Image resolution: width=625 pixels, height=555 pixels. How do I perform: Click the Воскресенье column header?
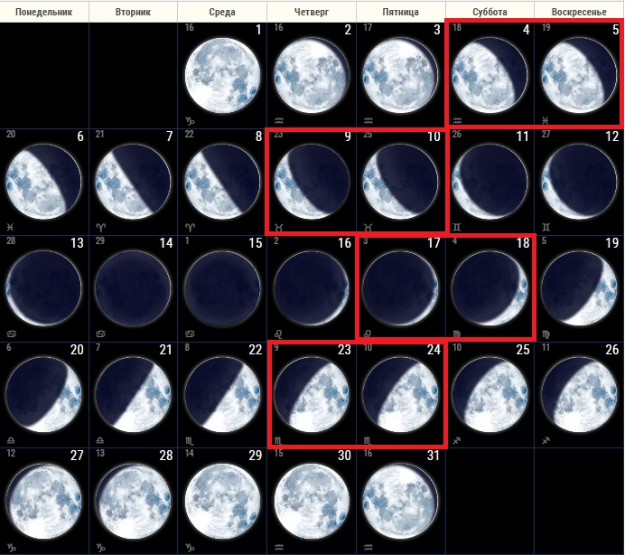[579, 12]
